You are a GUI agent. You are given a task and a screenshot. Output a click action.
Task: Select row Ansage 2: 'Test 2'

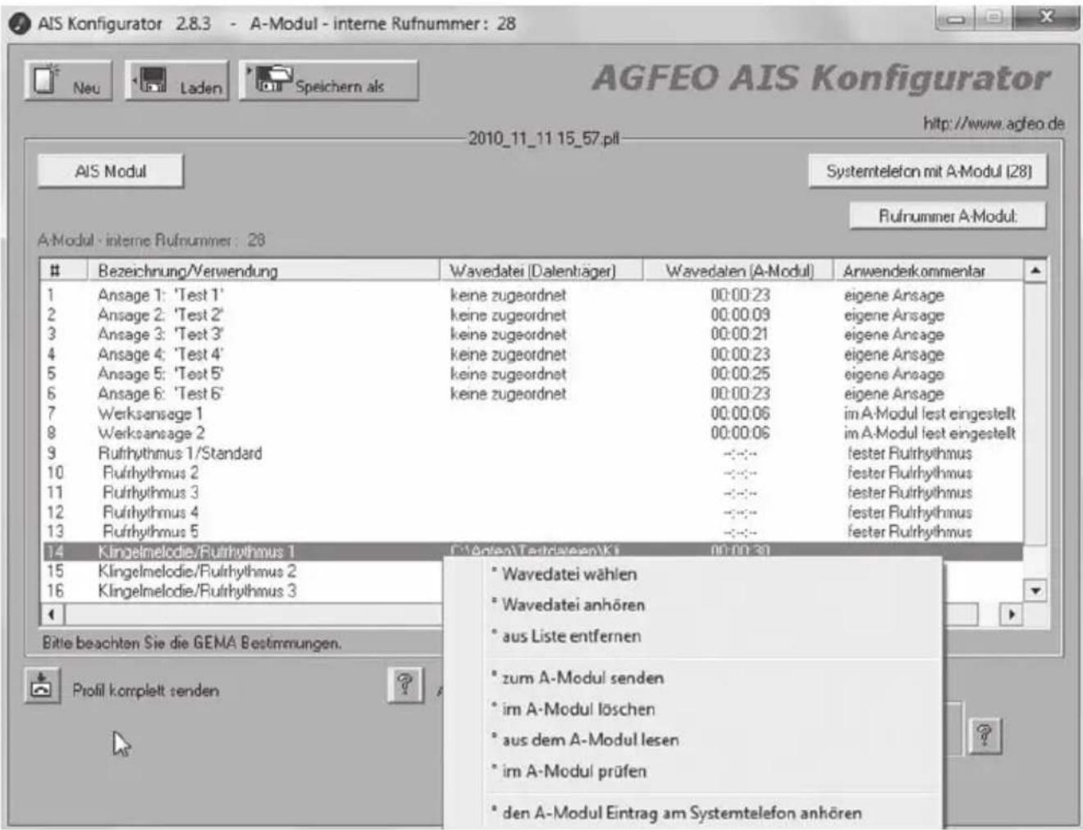tap(532, 315)
